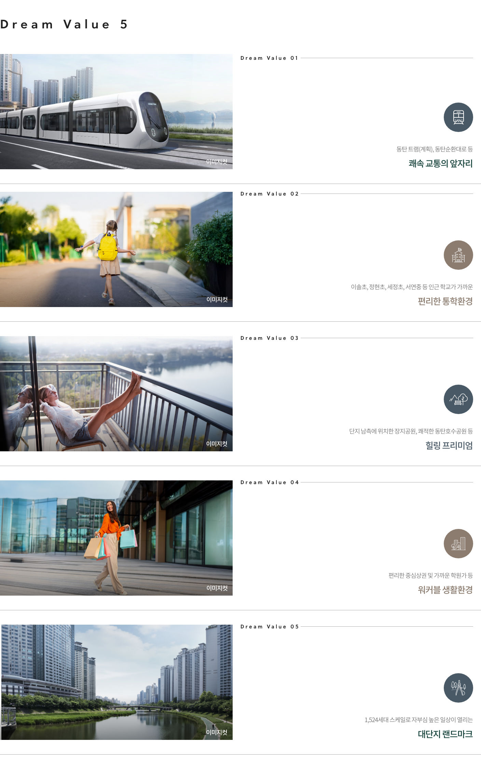
Task: Click the commercial buildings icon
Action: pyautogui.click(x=458, y=544)
